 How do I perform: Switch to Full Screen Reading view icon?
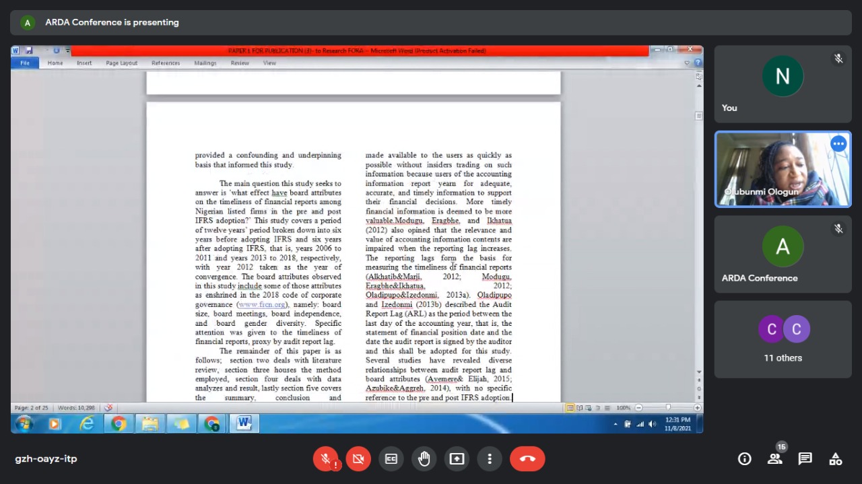coord(580,408)
